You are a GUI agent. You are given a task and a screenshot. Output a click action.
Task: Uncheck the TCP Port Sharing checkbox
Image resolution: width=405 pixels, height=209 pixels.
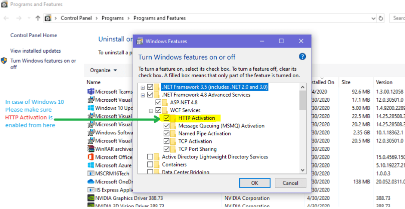[167, 149]
